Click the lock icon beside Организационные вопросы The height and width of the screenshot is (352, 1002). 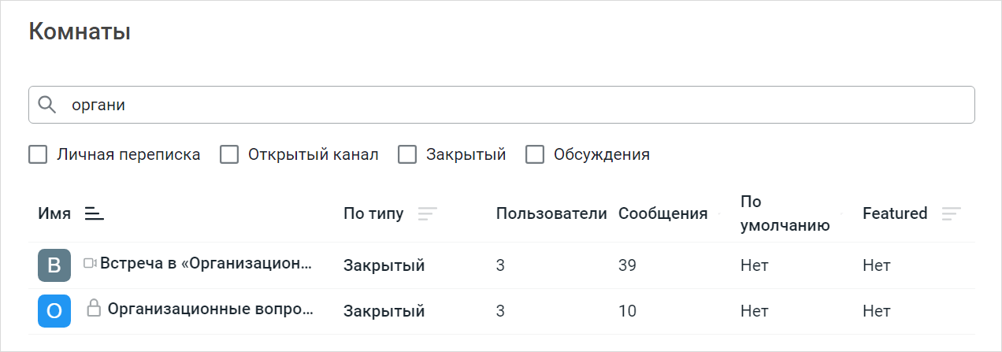click(x=94, y=309)
